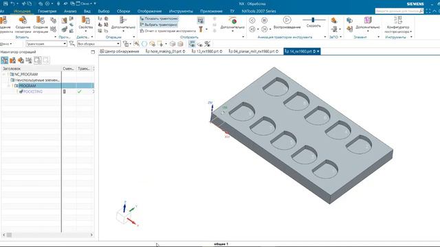Image resolution: width=440 pixels, height=247 pixels.
Task: Switch to Machine Tool view in navigator
Action: click(12, 60)
